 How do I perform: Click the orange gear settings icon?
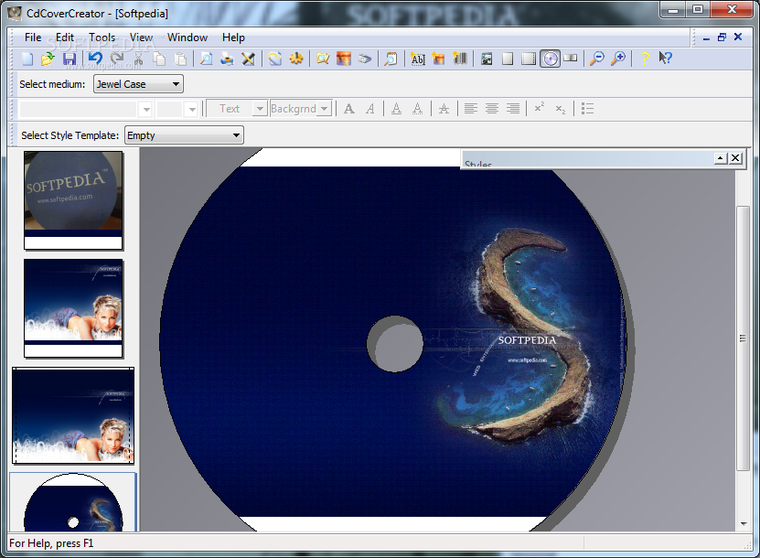tap(296, 59)
